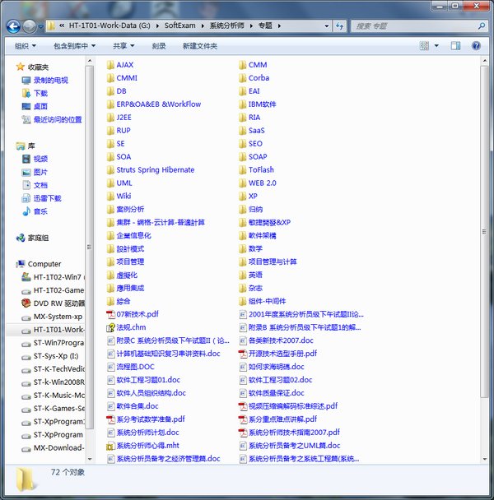494x500 pixels.
Task: Open the view options dropdown arrow
Action: point(436,46)
